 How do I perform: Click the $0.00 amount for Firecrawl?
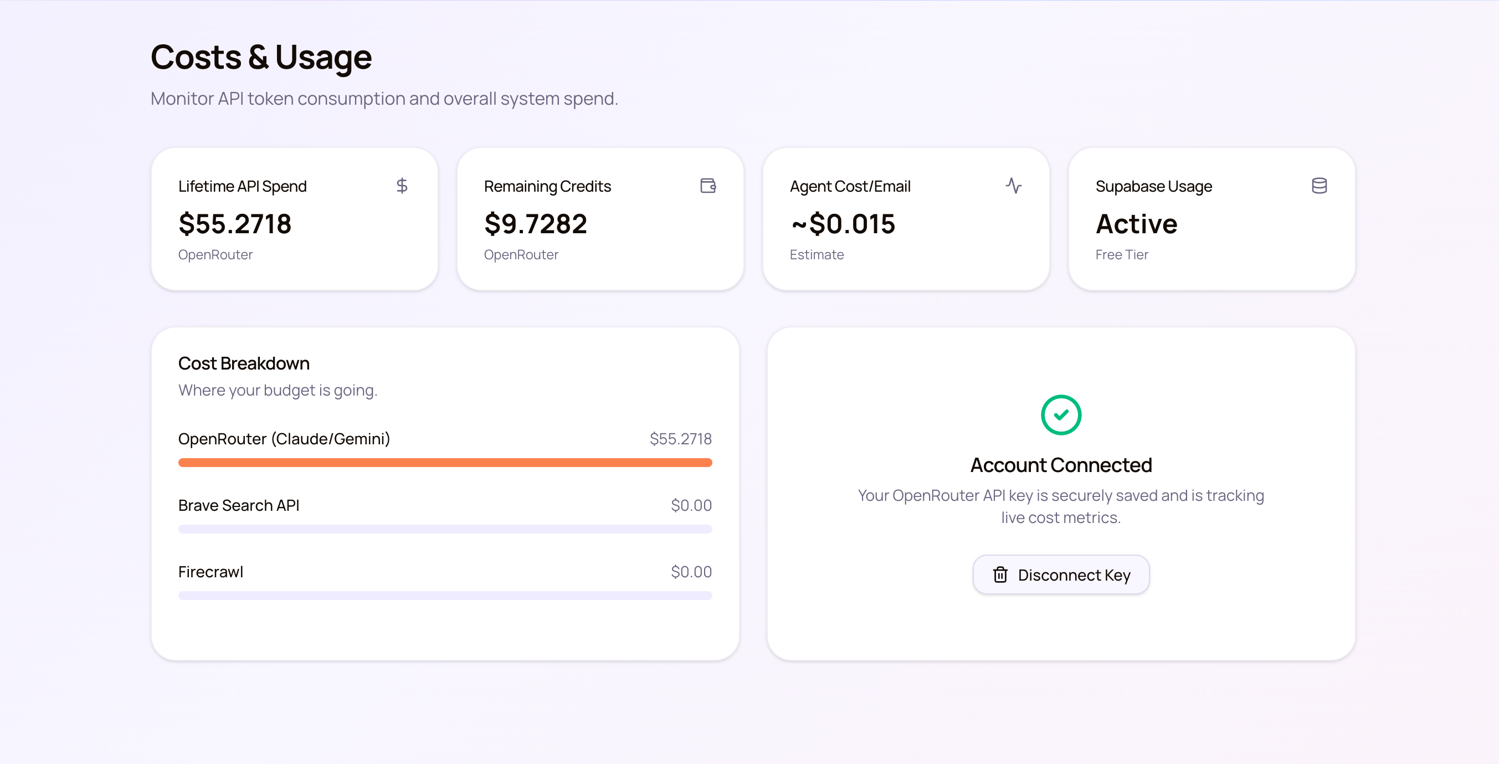[691, 572]
